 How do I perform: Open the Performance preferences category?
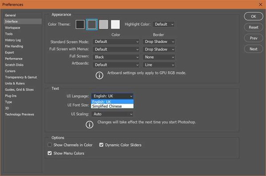(14, 59)
